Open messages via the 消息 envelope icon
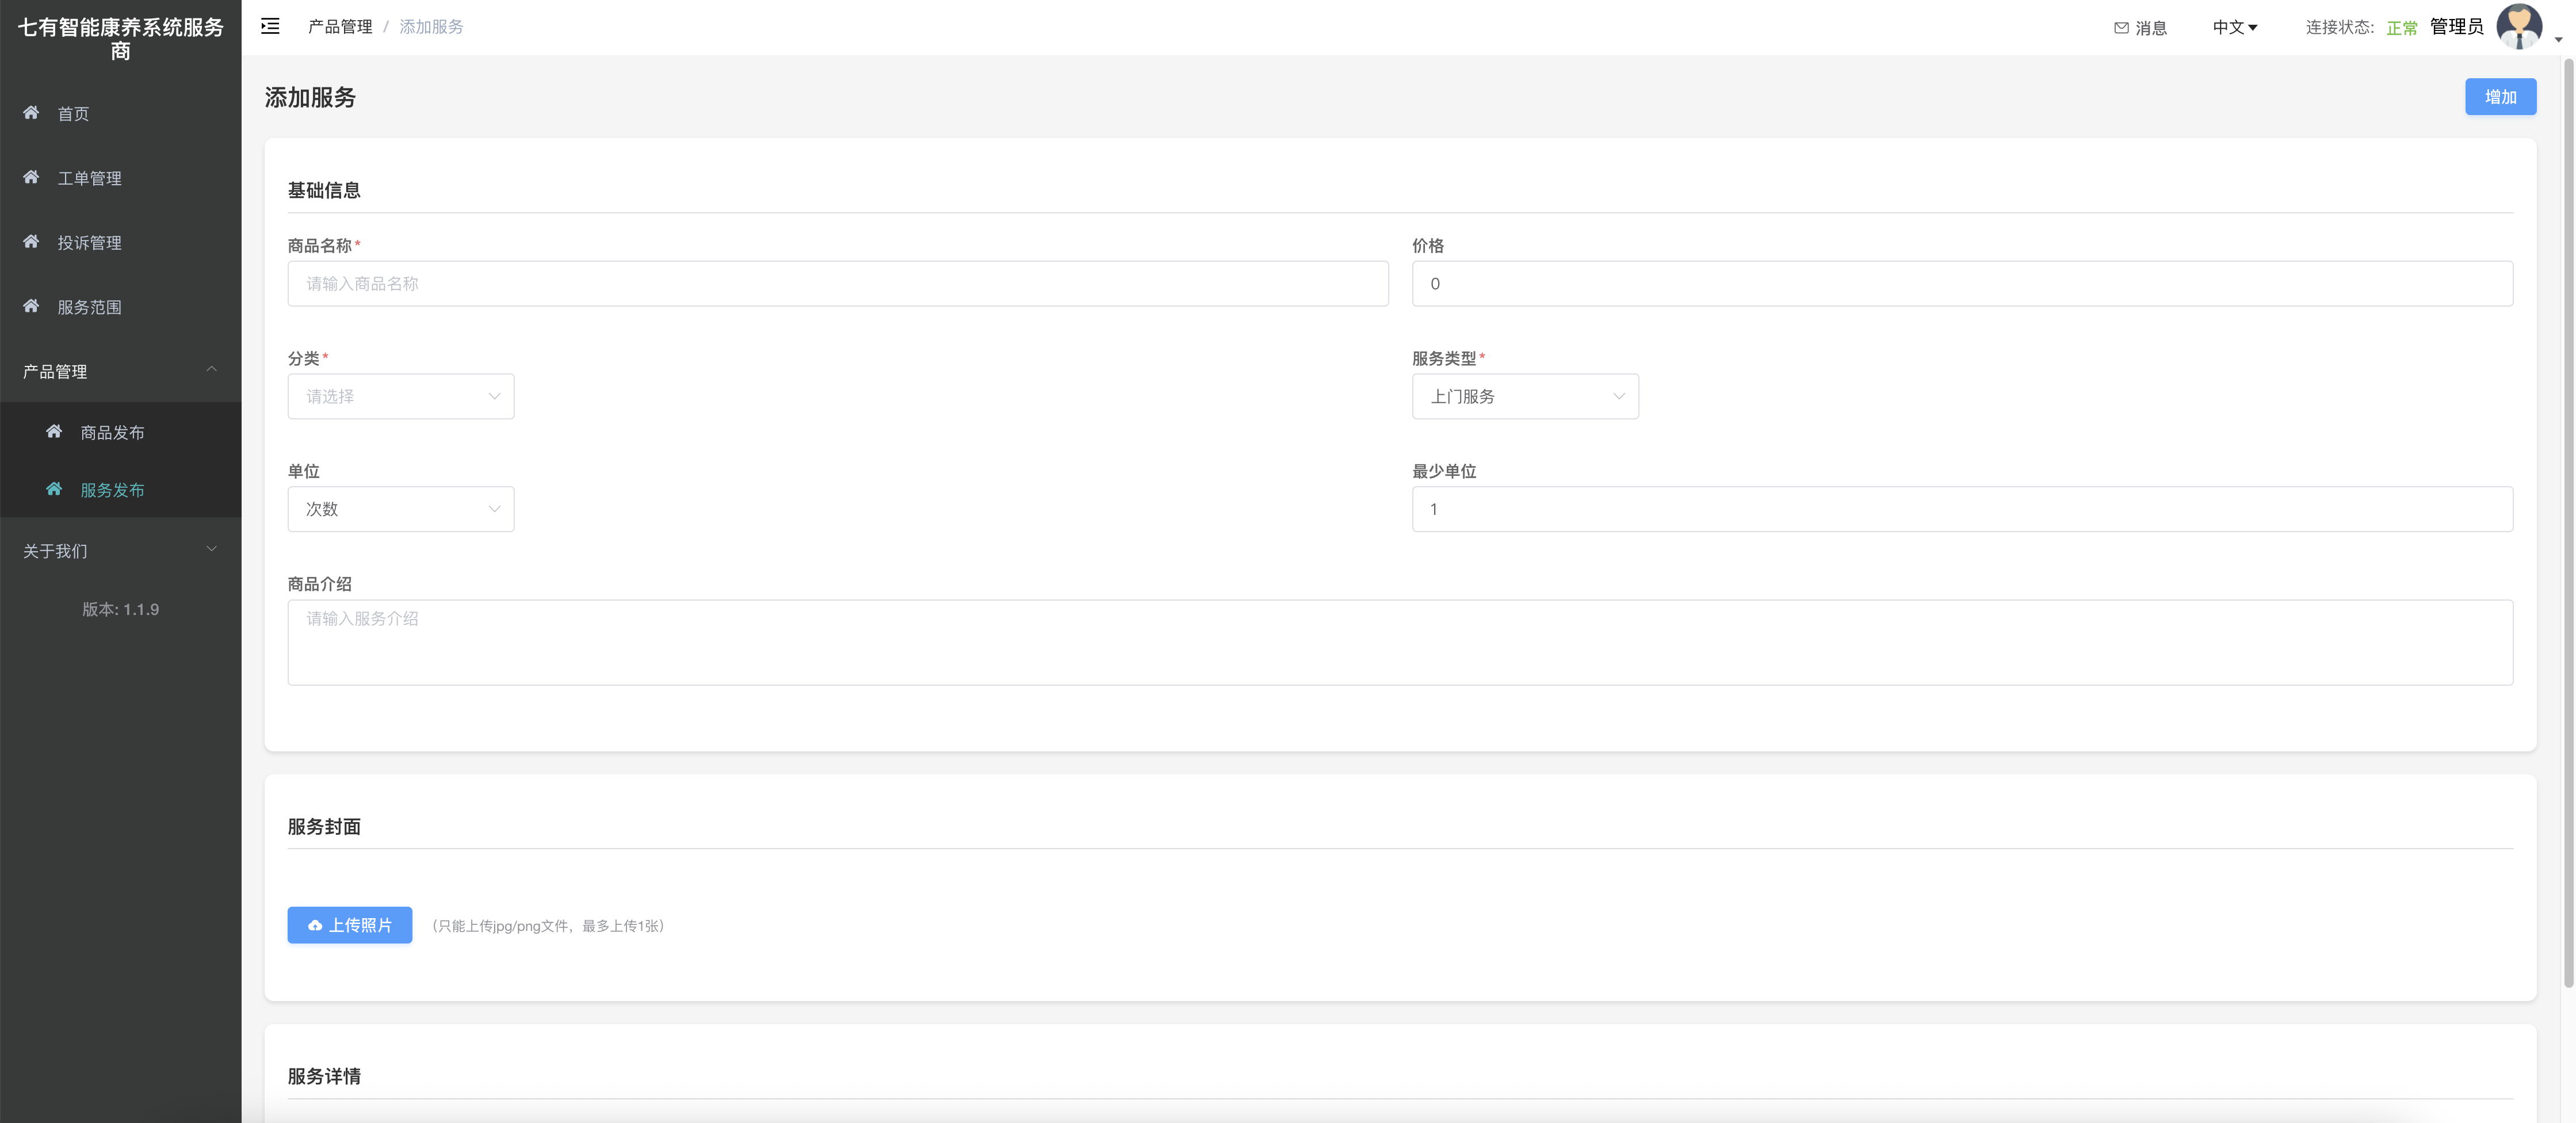 click(x=2121, y=28)
